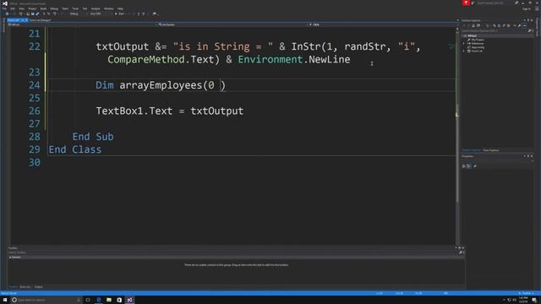
Task: Click the red notifications flag icon
Action: pos(466,3)
